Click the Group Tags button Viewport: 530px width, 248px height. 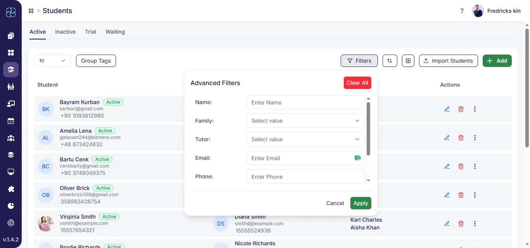(x=96, y=61)
